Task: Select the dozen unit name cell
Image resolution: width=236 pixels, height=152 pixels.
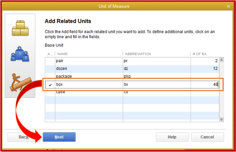Action: click(x=89, y=69)
